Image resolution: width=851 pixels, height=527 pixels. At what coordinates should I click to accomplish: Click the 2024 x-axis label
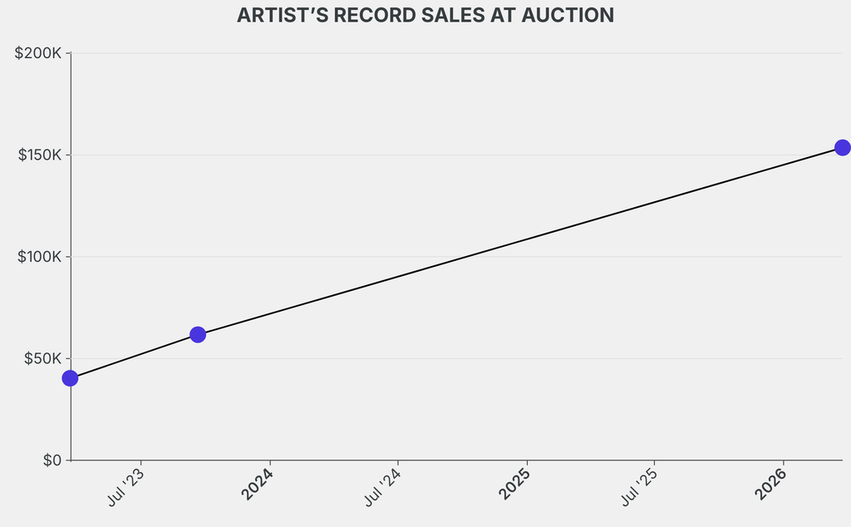click(x=258, y=484)
